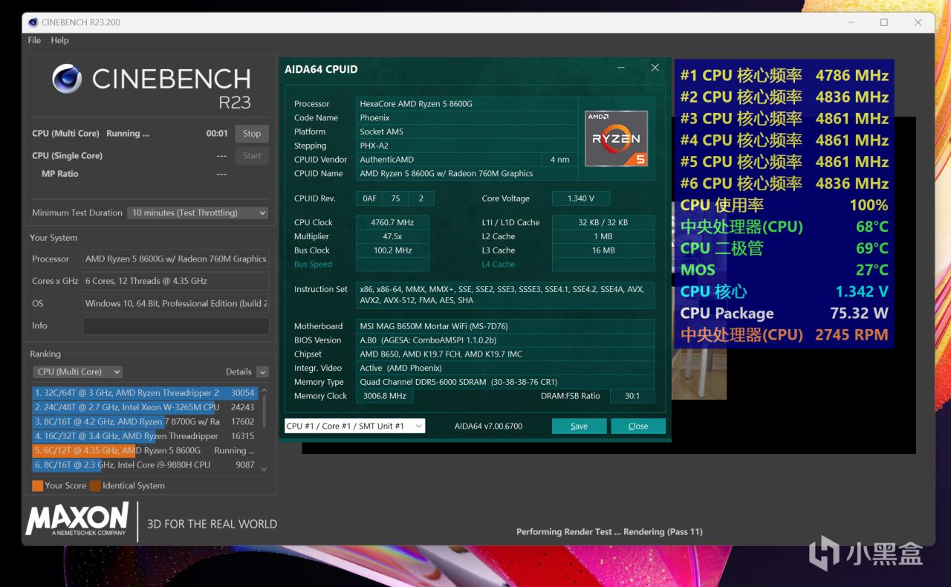The image size is (951, 587).
Task: Click the Core Voltage value 1.340 V
Action: (580, 198)
